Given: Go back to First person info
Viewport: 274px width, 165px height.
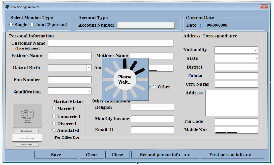Looking at the screenshot, I should pos(232,155).
